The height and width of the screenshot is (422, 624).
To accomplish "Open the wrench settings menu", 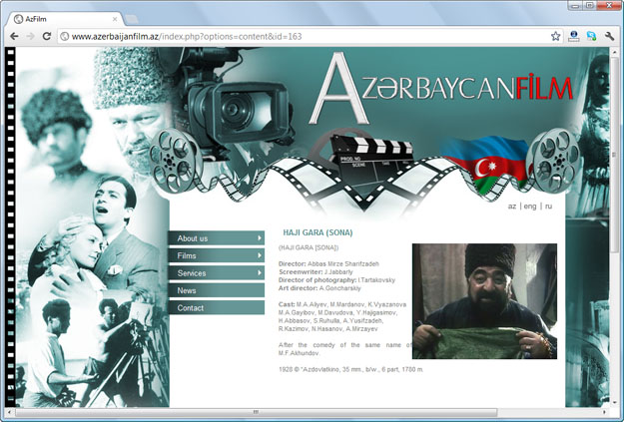I will [x=609, y=36].
